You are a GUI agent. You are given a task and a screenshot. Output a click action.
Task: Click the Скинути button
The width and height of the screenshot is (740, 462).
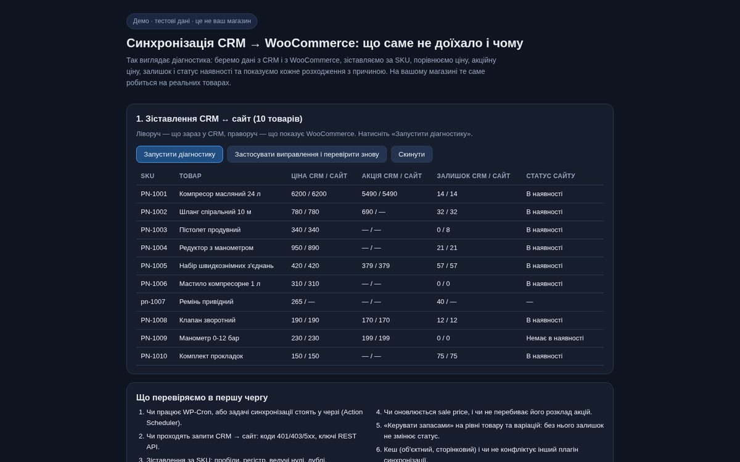click(412, 154)
